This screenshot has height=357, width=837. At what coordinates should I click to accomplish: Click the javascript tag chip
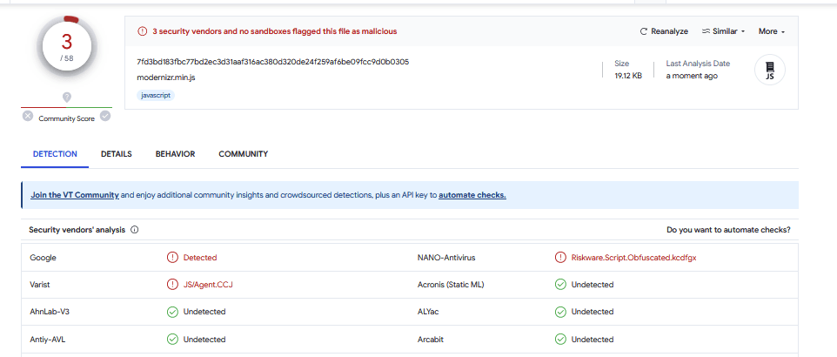tap(156, 95)
